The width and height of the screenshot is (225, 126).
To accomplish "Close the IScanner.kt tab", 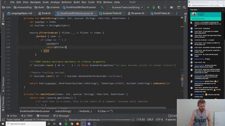I will click(146, 13).
